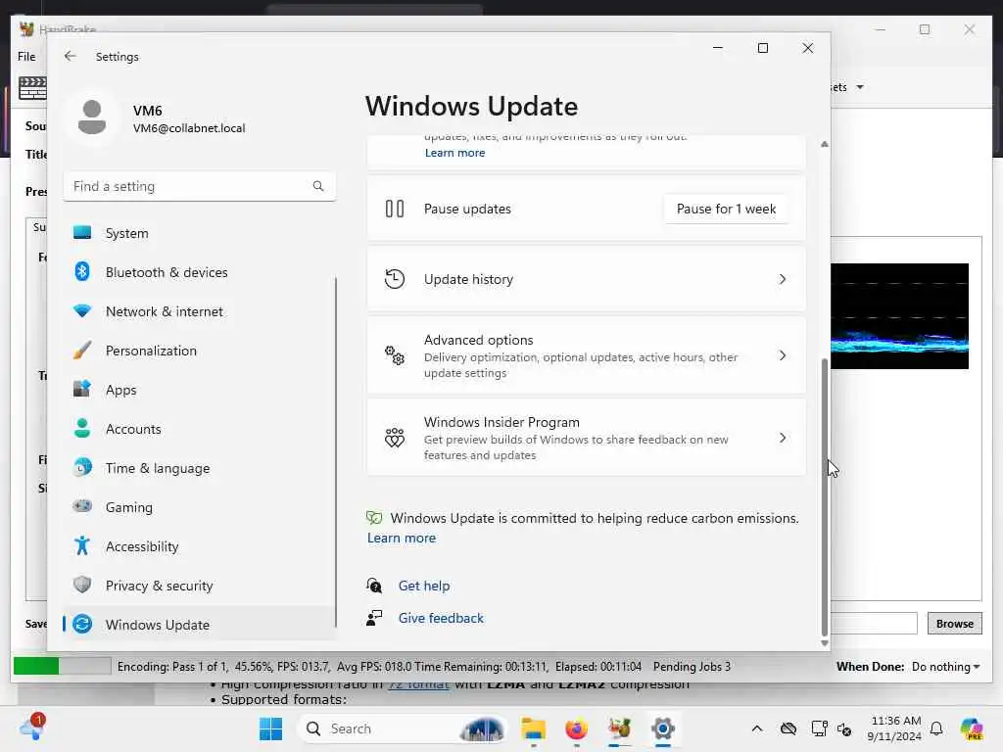
Task: Open HandBrake When Done dropdown
Action: (x=946, y=666)
